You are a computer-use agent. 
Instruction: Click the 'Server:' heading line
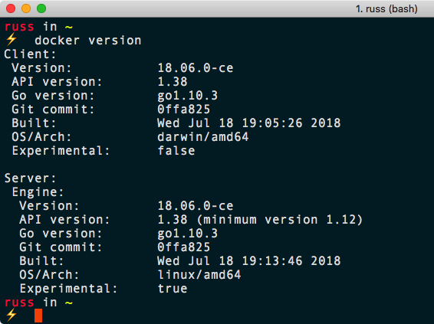tap(31, 178)
